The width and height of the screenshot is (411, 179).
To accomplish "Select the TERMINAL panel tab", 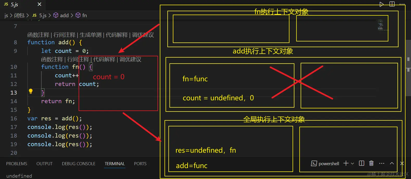I will click(115, 164).
